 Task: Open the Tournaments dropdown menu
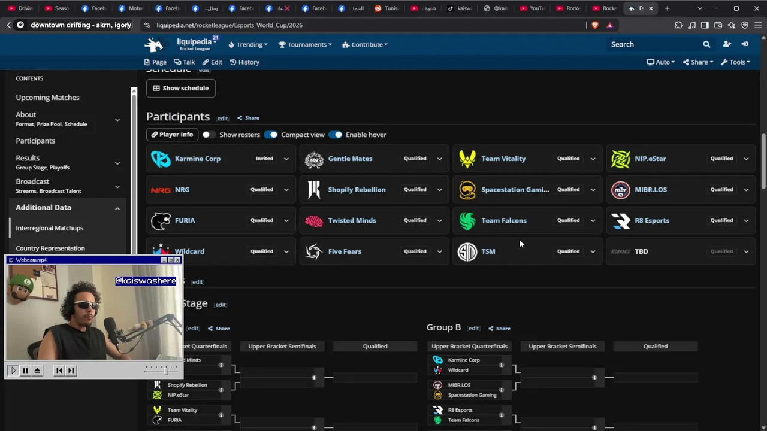pos(306,44)
